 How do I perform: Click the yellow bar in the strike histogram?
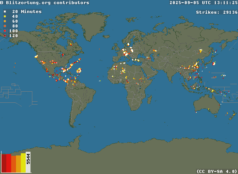[x=23, y=163]
